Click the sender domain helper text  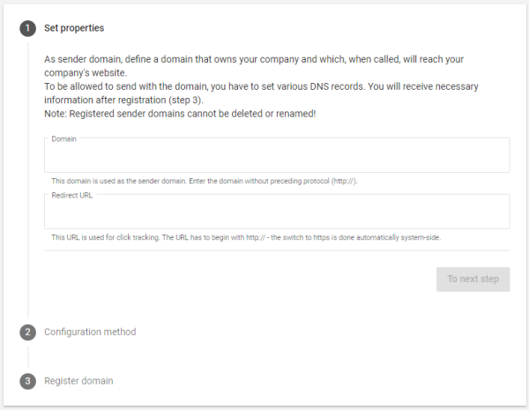click(x=205, y=181)
